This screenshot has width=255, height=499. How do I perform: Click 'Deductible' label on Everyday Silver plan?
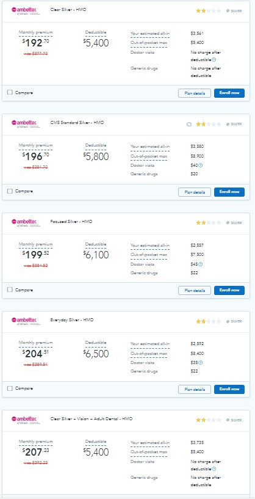tap(96, 343)
